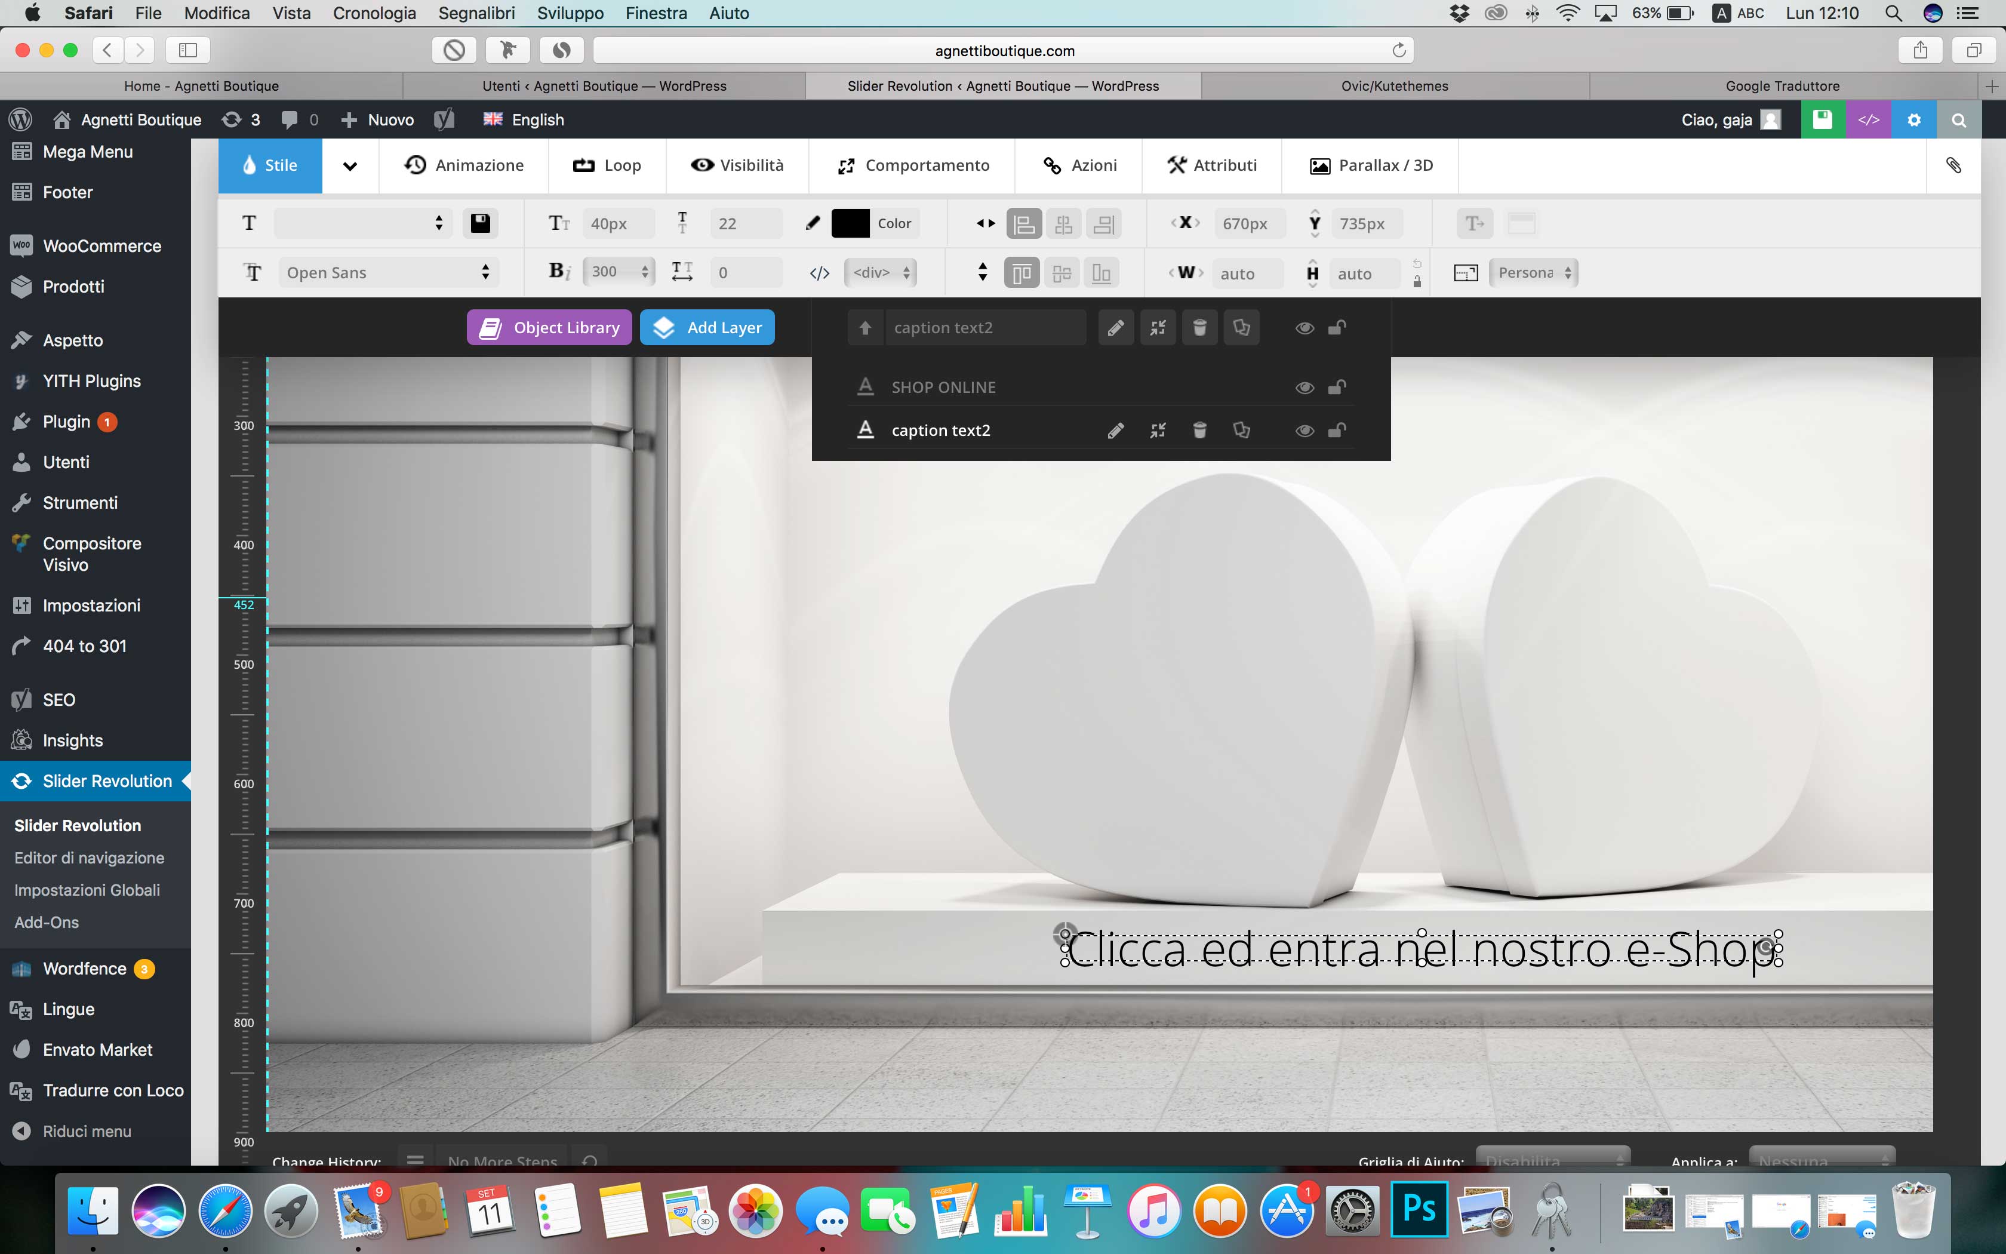Open the Visibilità tab

pos(737,166)
